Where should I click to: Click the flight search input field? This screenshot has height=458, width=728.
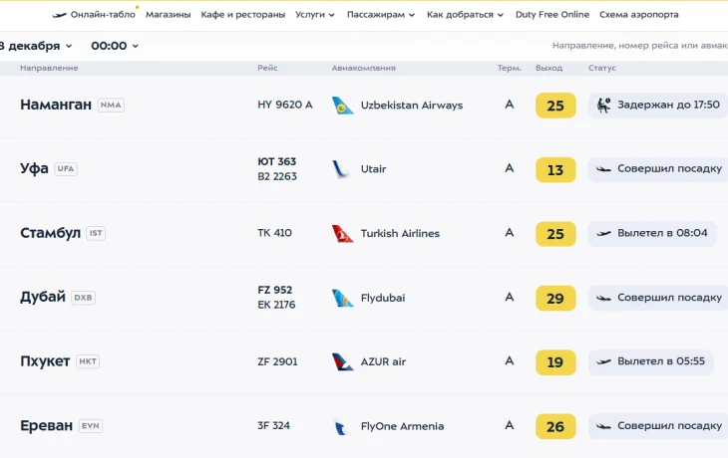point(639,46)
